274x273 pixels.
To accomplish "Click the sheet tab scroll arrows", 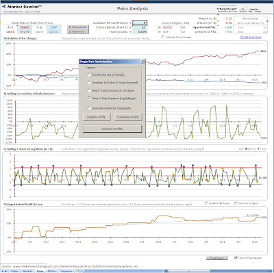I will (x=4, y=271).
